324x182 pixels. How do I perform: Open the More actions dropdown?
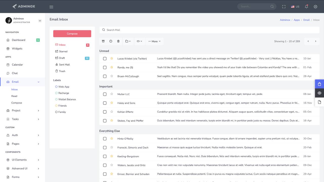tap(154, 41)
